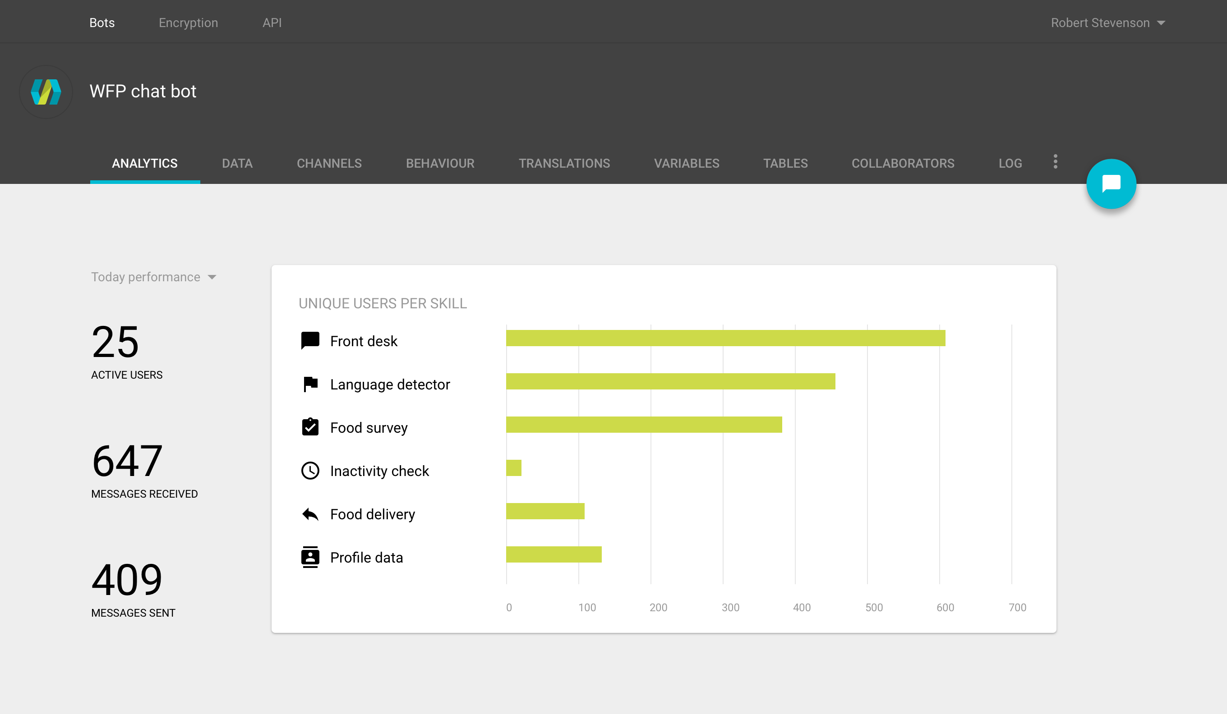Select the Analytics tab

coord(145,164)
